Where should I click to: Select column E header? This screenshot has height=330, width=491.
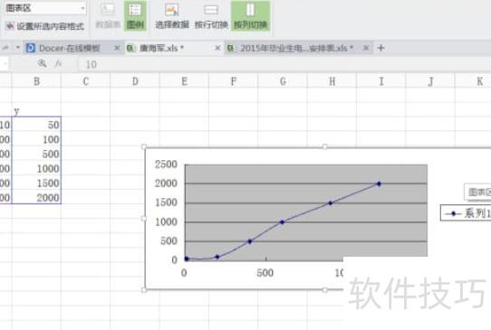[184, 81]
